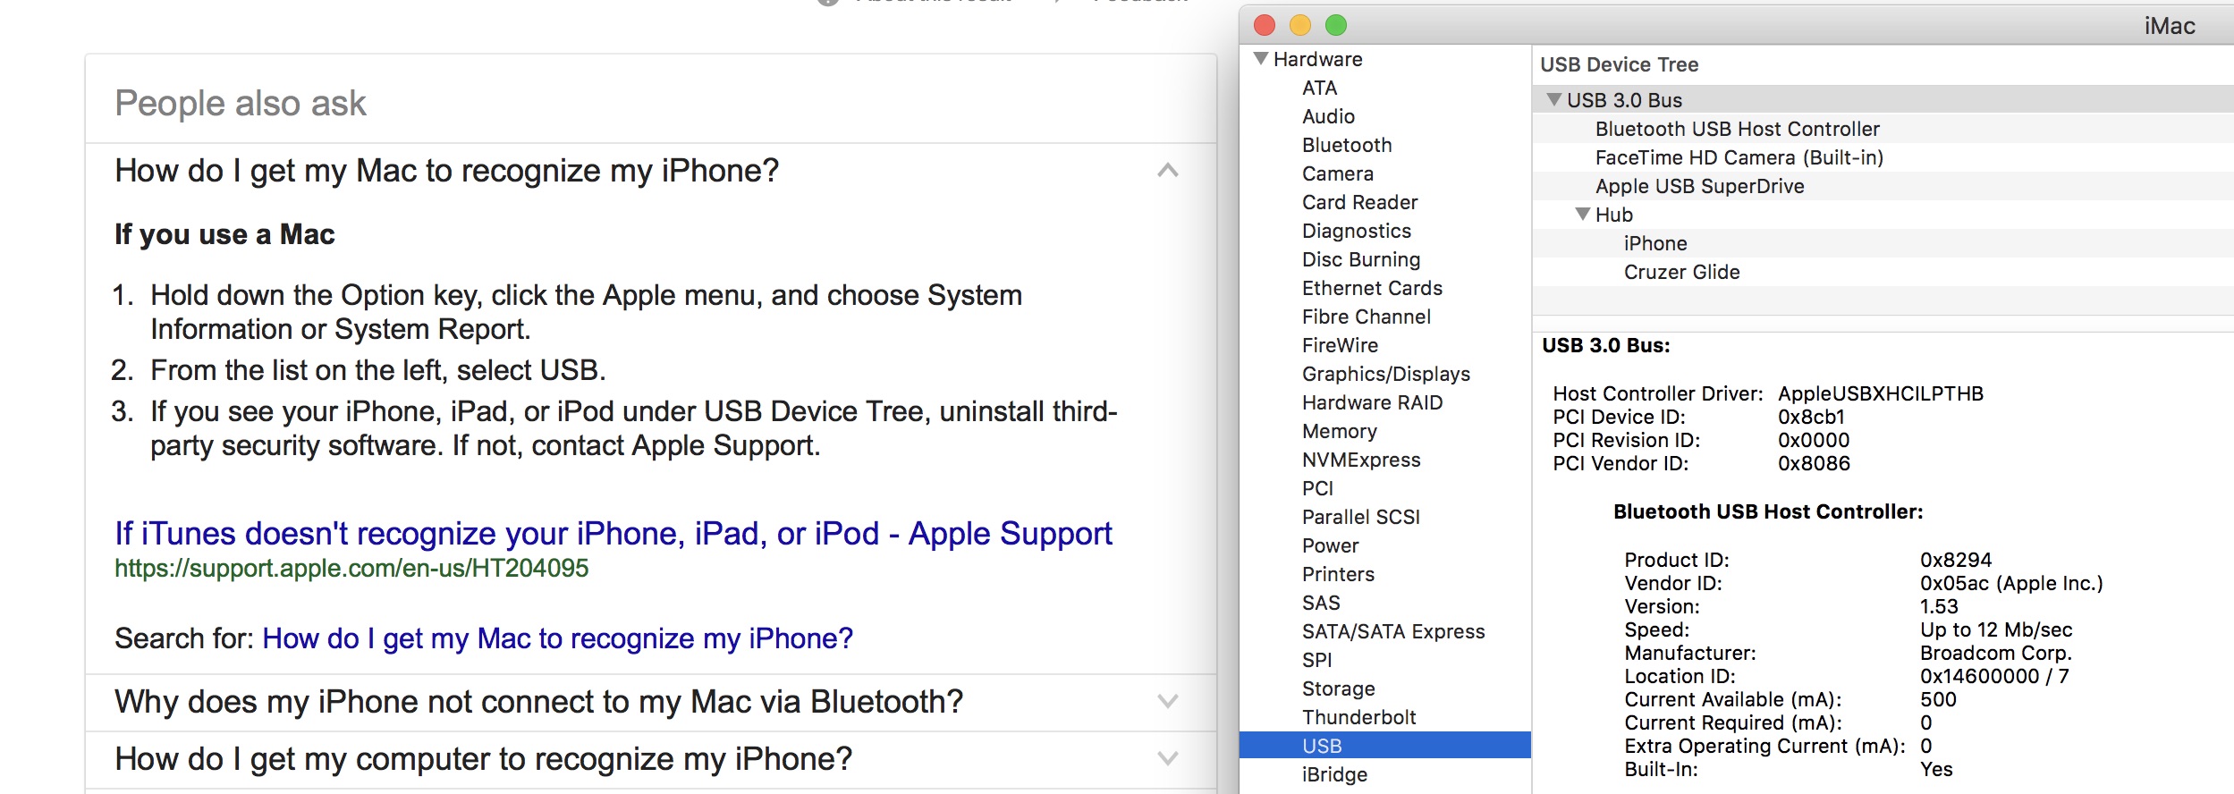Click the Vendor ID value 0x05ac (Apple Inc.)

[2011, 583]
